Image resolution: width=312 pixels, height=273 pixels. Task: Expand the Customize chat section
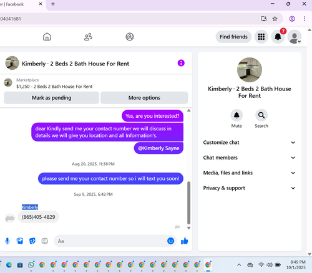click(x=250, y=143)
